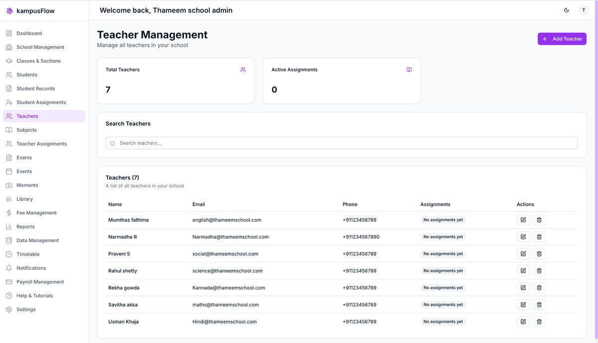The image size is (598, 343).
Task: Open the edit pencil for Usman Khaja
Action: (523, 322)
